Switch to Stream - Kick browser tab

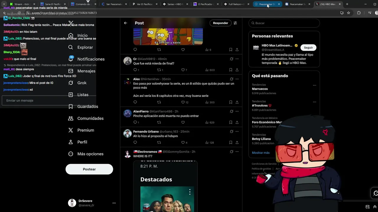[x=22, y=4]
